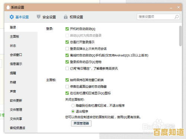Uncheck 始终保持在其他窗口前端
This screenshot has width=186, height=139.
pos(67,80)
